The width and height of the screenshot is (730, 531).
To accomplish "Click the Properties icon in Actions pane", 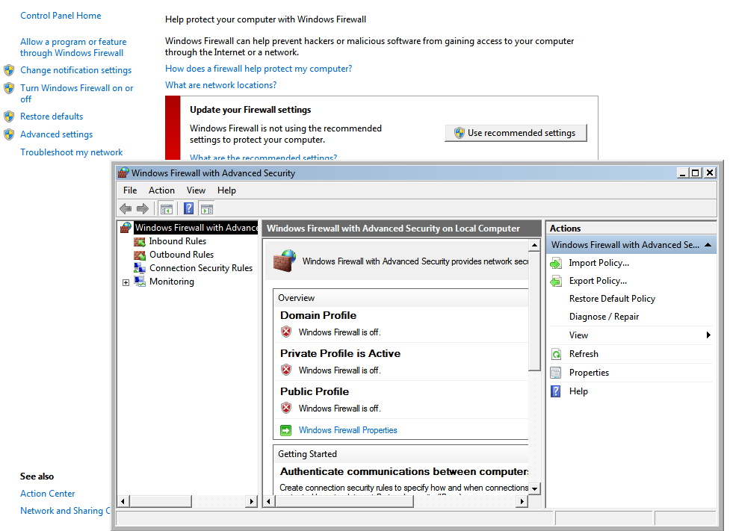I will (x=556, y=373).
